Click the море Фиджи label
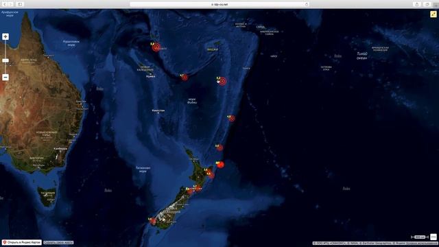 point(192,101)
